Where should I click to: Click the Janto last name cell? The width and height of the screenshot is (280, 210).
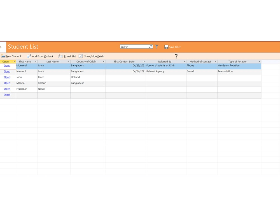54,78
